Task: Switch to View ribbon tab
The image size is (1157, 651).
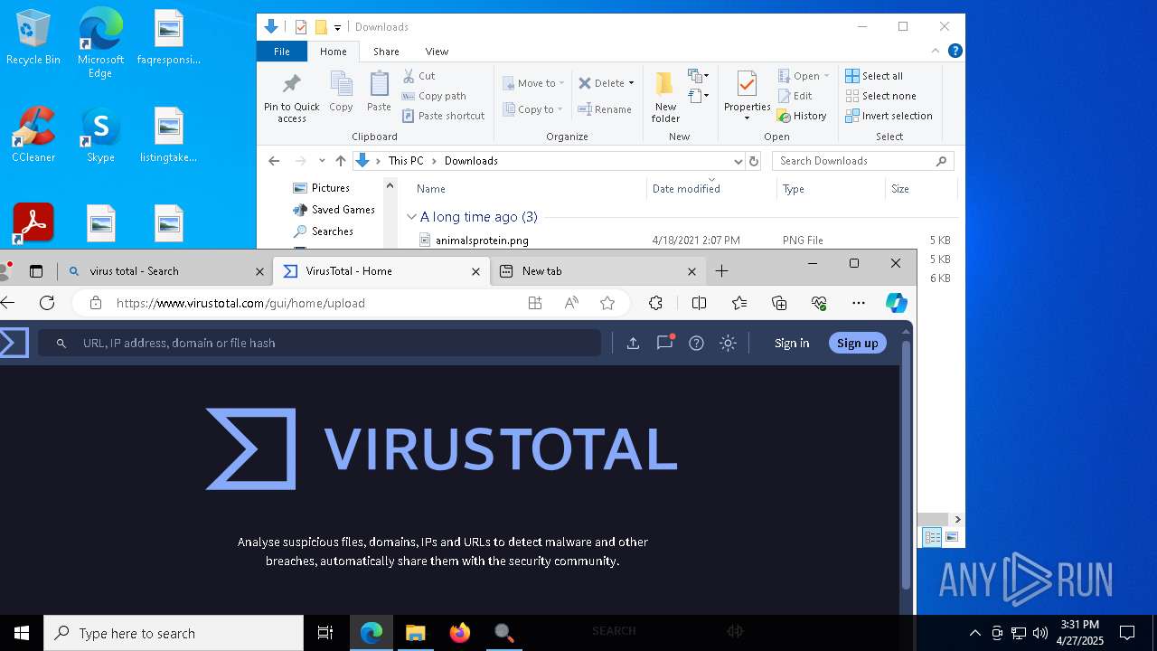Action: [x=437, y=52]
